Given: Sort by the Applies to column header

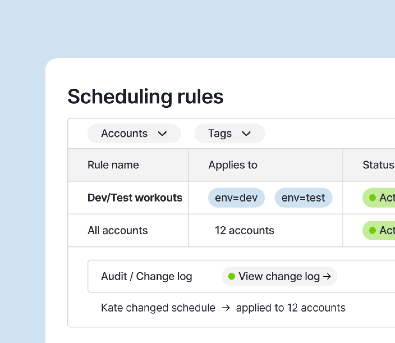Looking at the screenshot, I should click(x=233, y=165).
